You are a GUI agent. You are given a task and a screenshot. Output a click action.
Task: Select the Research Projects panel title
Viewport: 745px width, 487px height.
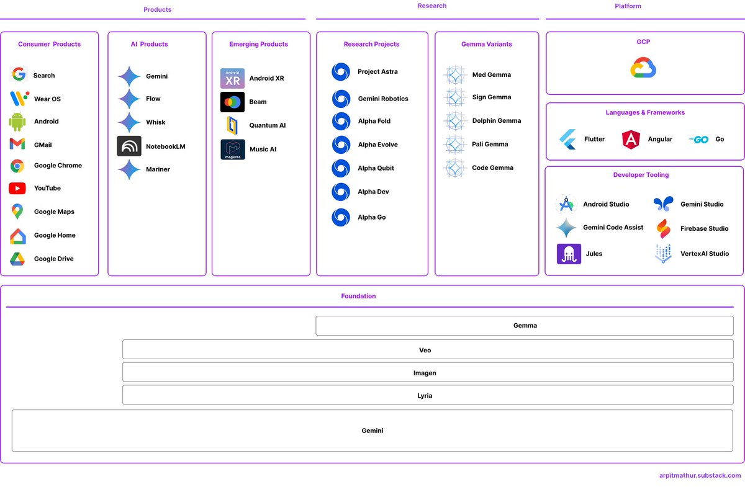(371, 44)
